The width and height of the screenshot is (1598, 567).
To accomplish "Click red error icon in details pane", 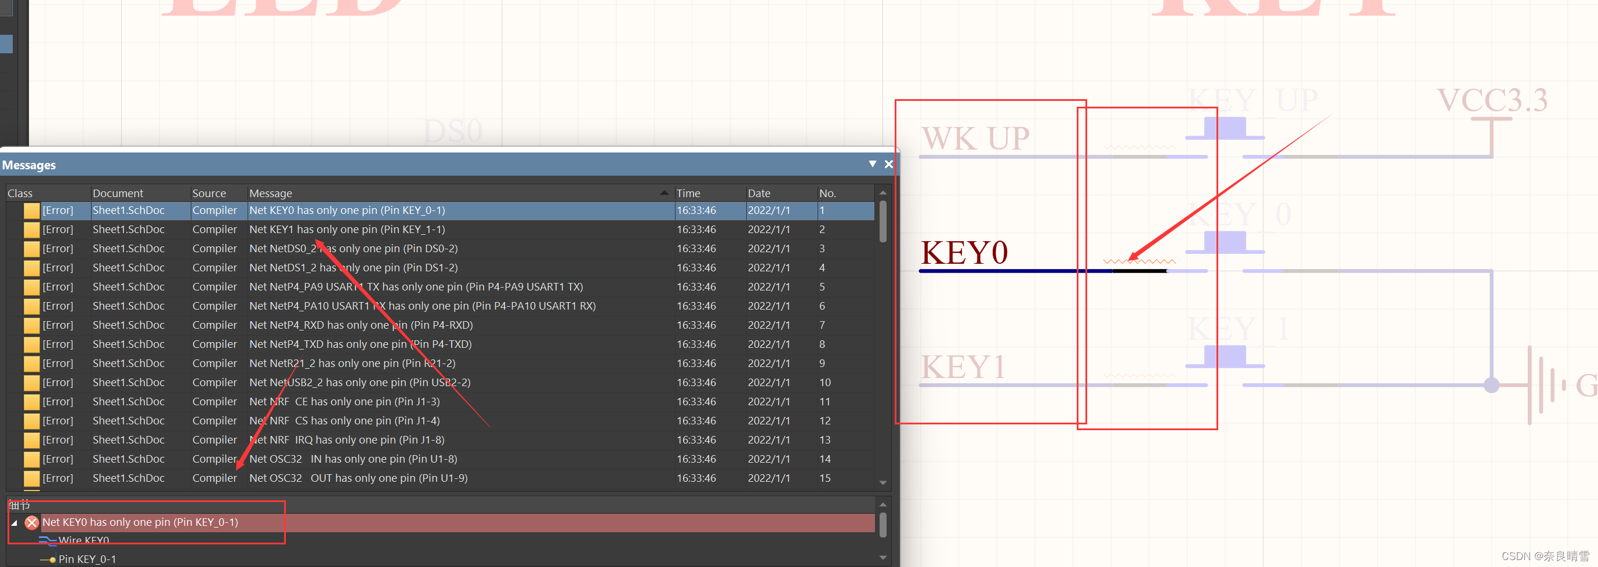I will [32, 523].
